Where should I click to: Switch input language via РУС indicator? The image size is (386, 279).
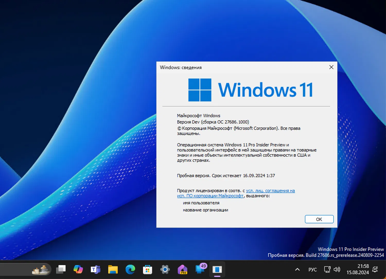point(313,269)
